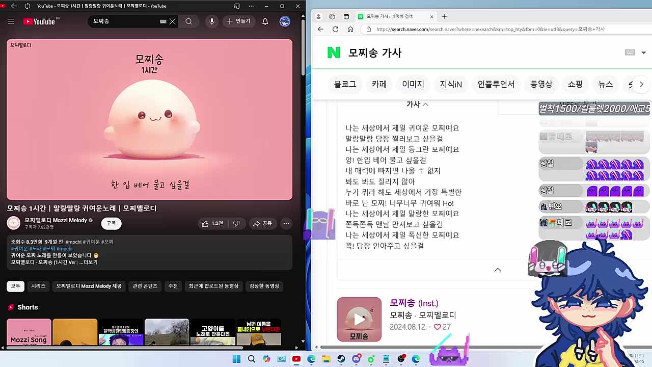Switch to the 지식iN search tab
The image size is (652, 367).
pyautogui.click(x=451, y=84)
